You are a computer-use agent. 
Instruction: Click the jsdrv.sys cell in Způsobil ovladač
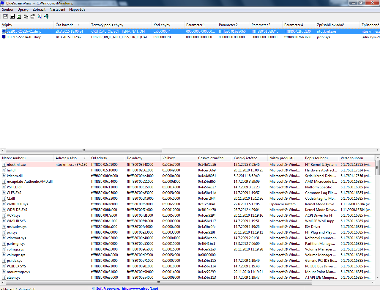pyautogui.click(x=324, y=37)
